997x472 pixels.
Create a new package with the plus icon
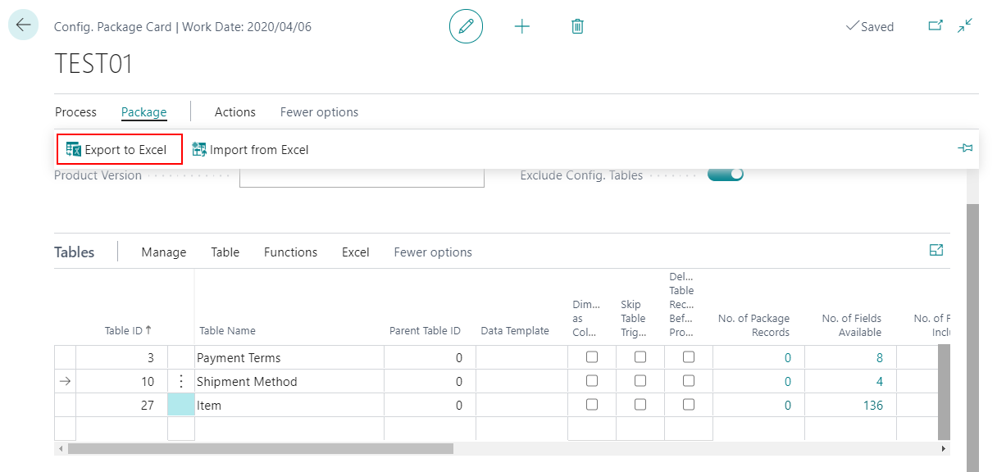coord(522,25)
